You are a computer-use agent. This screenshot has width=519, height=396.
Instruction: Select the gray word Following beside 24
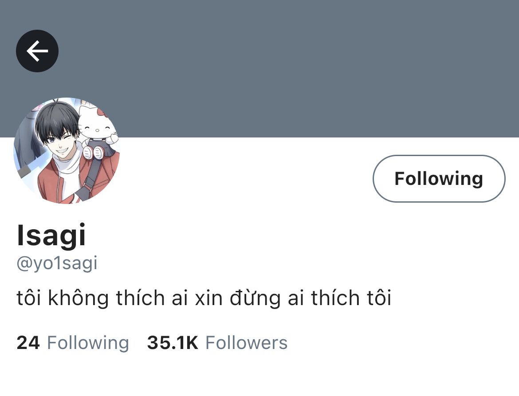point(88,343)
